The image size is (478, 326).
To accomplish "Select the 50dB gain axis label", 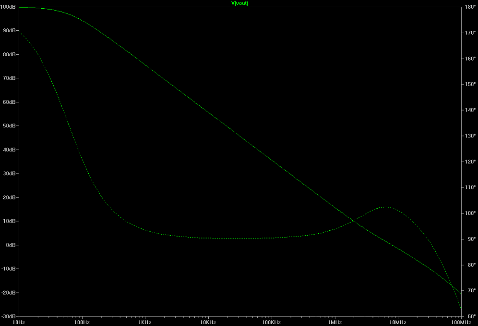I will [9, 126].
